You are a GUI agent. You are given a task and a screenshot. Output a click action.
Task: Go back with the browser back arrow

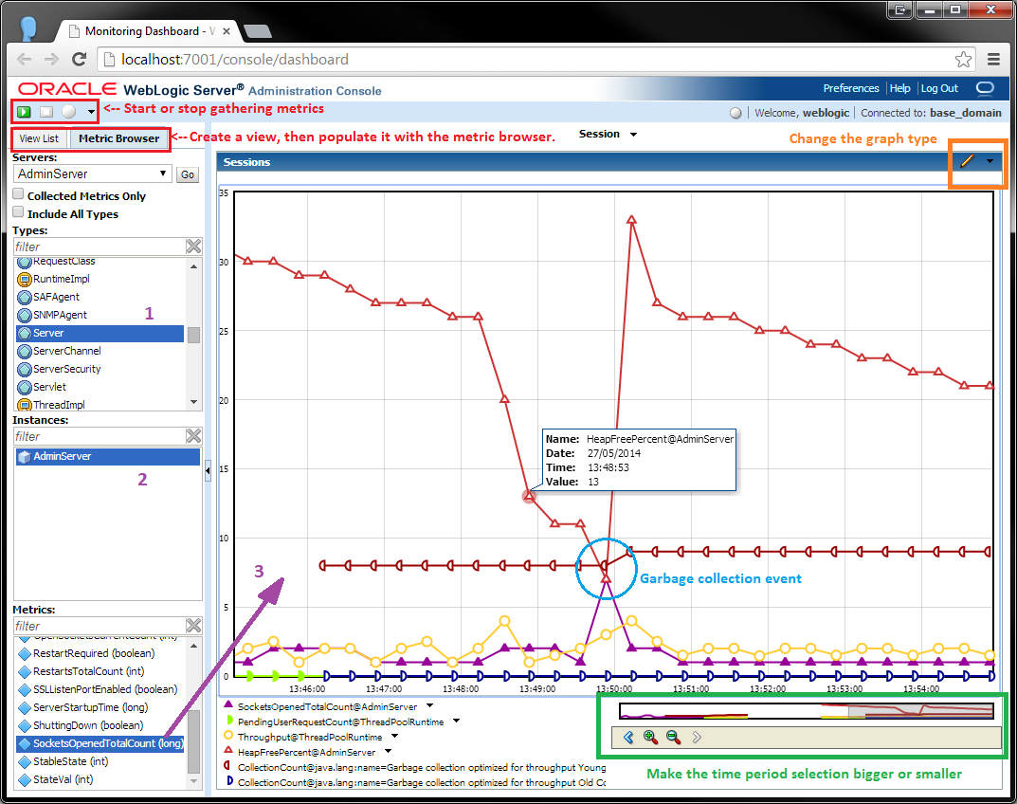coord(24,59)
